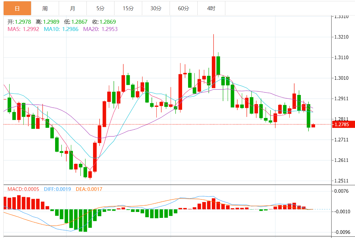
Task: Click the -0.0010 MACD axis label
Action: 342,212
